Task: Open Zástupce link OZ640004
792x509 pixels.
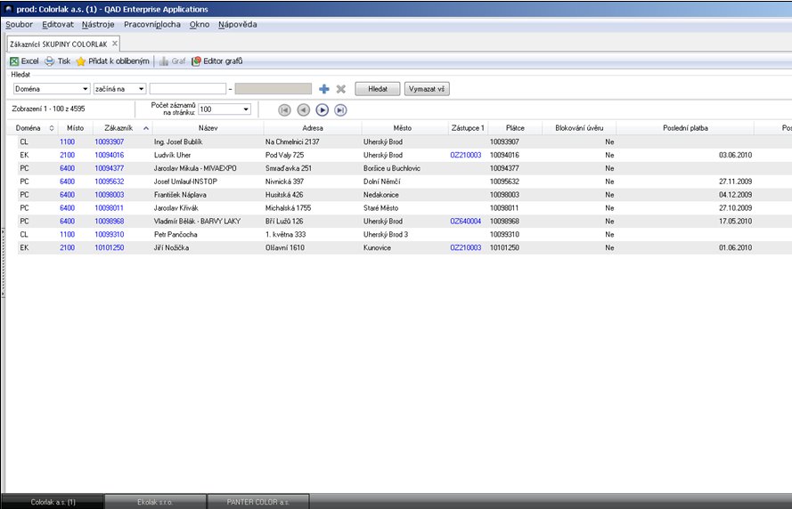Action: 466,221
